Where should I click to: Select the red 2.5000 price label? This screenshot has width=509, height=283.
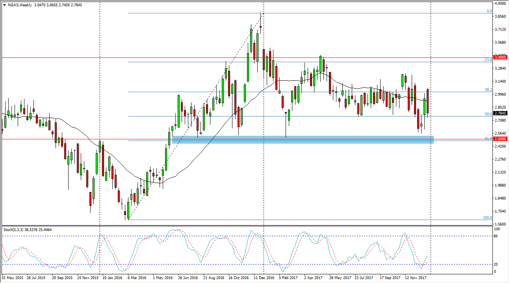pyautogui.click(x=500, y=139)
